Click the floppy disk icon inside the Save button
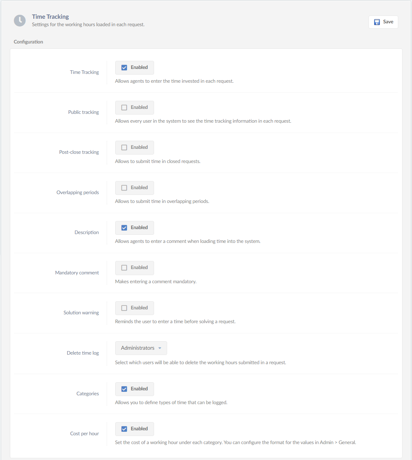This screenshot has height=460, width=412. click(377, 22)
